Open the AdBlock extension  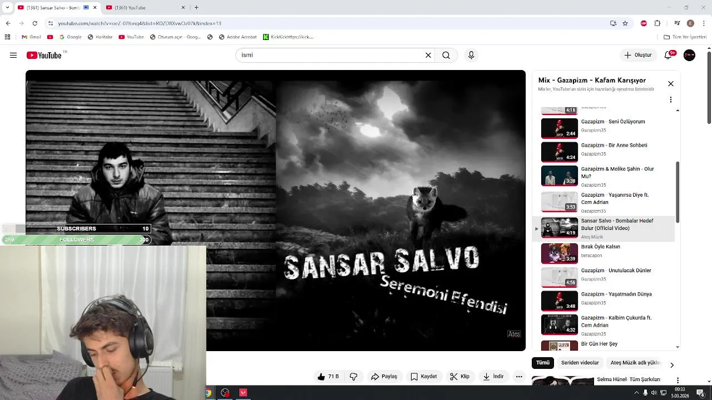click(644, 23)
